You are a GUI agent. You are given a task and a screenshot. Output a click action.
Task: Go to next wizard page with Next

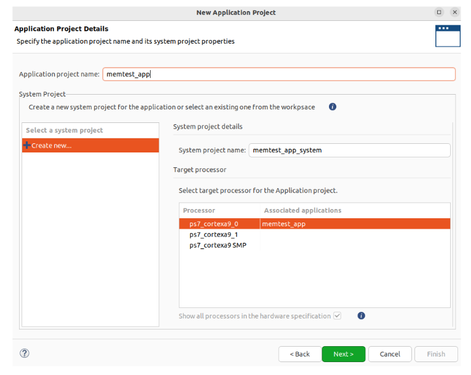pos(343,354)
